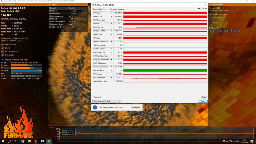
Task: Adjust the B: 0 color value slider
Action: [226, 31]
